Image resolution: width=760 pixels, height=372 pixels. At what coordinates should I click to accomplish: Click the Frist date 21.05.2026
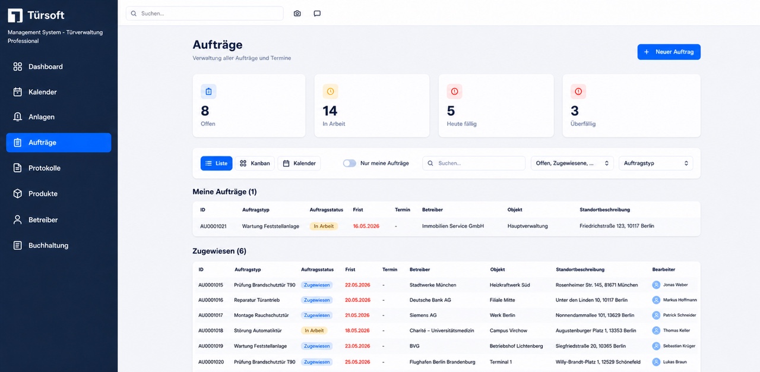[357, 315]
